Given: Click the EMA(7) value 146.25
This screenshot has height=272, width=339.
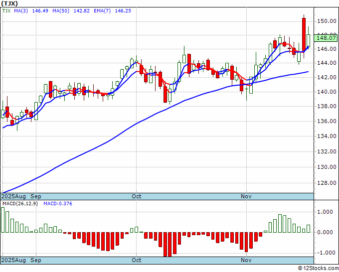Looking at the screenshot, I should pyautogui.click(x=123, y=11).
